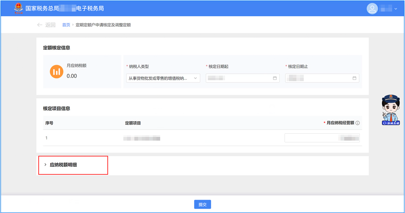405x213 pixels.
Task: Open the 纳税人类型 dropdown
Action: tap(163, 78)
